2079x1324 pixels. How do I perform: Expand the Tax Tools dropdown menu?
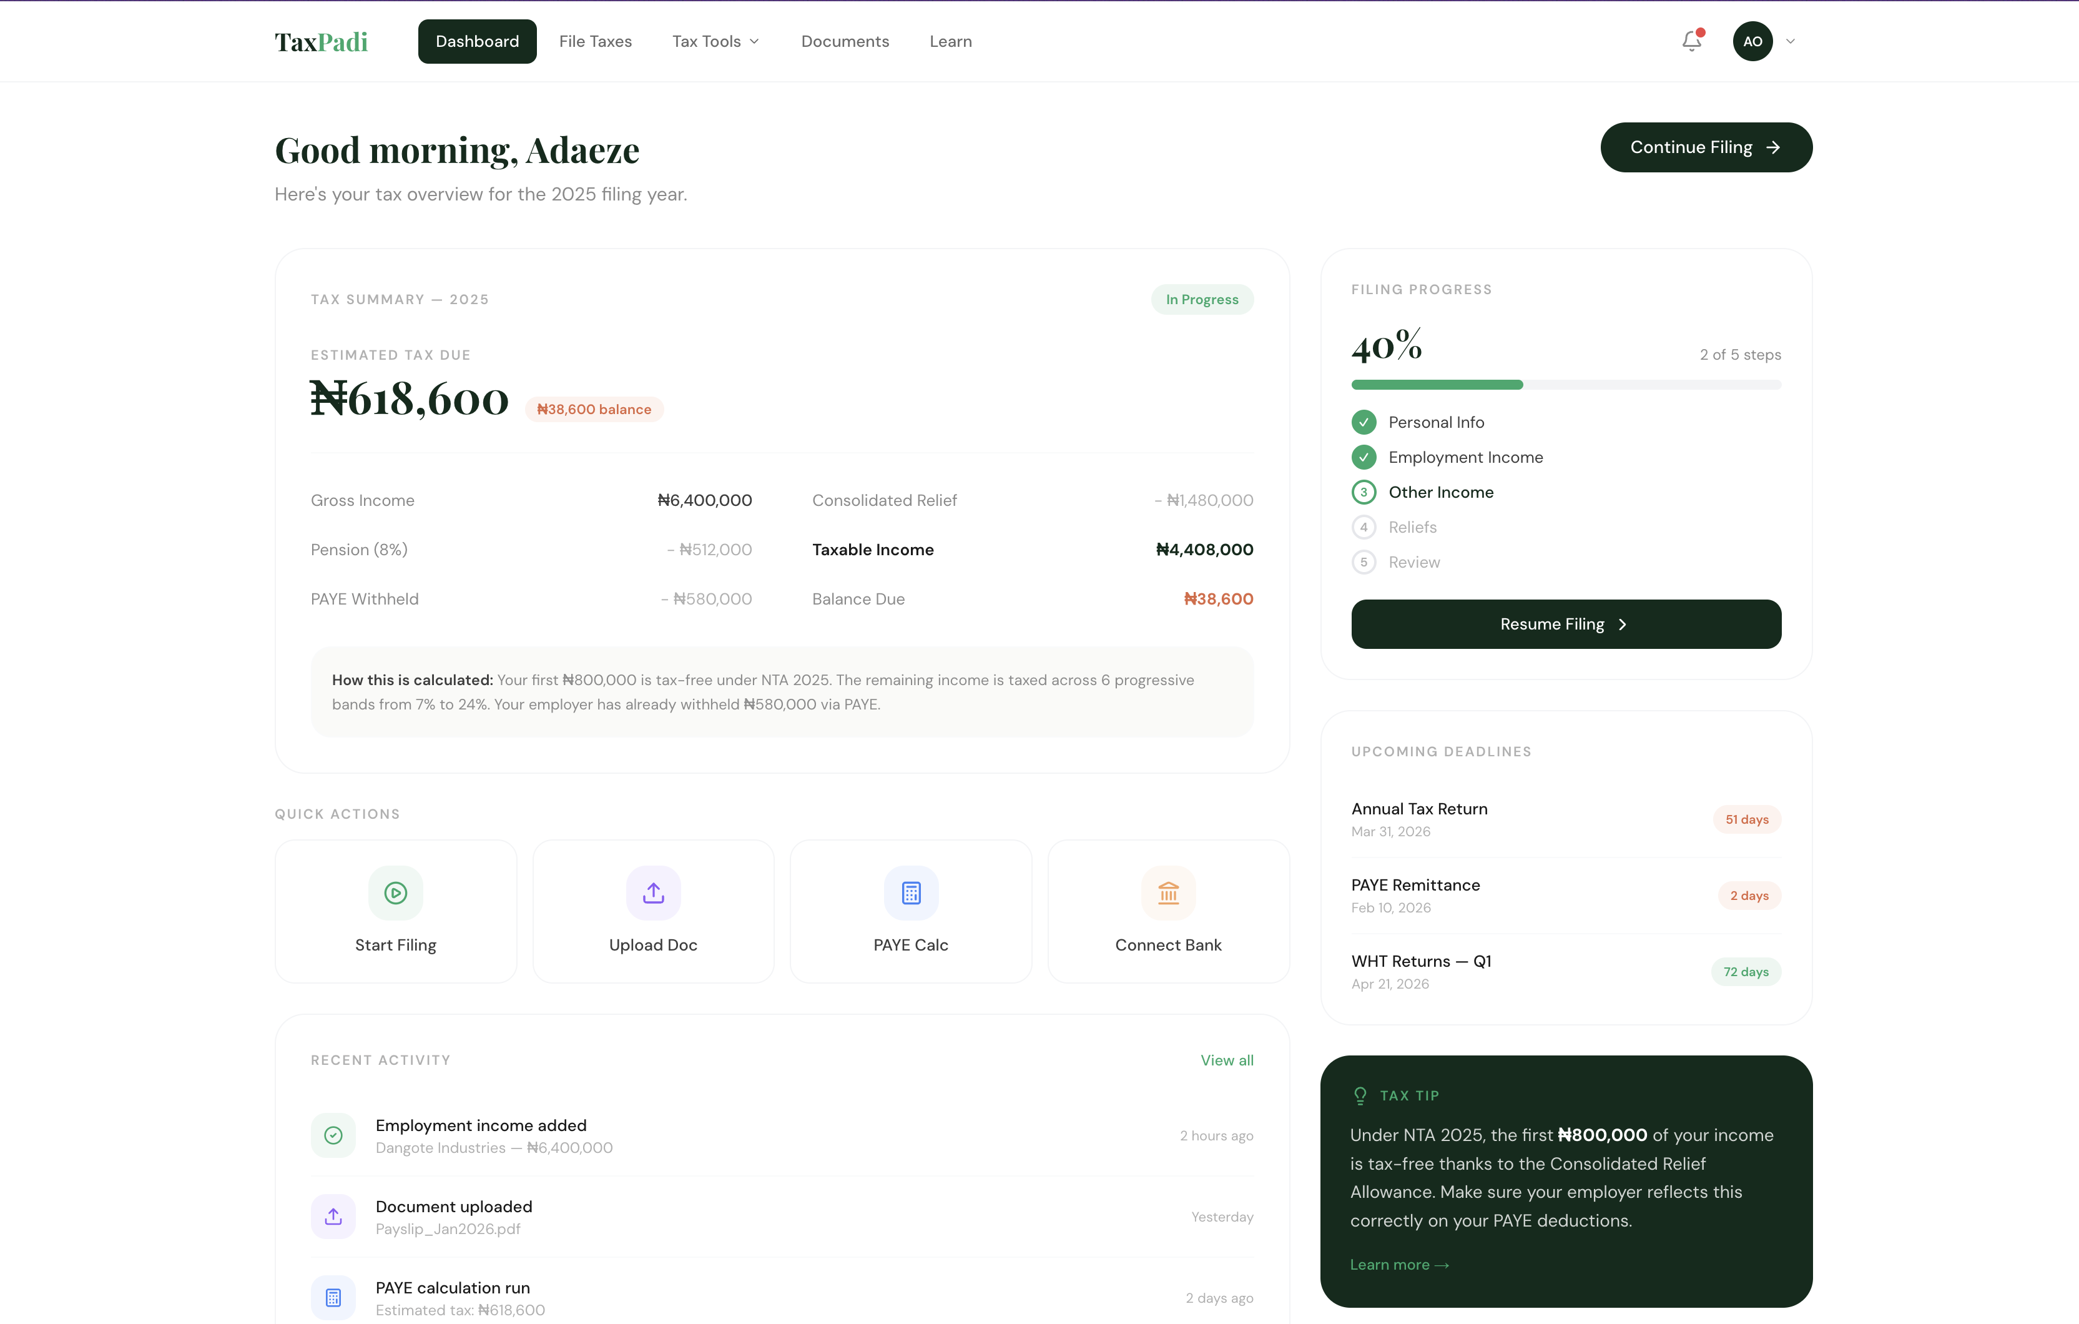pyautogui.click(x=715, y=41)
